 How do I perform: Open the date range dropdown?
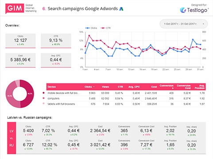(x=184, y=24)
